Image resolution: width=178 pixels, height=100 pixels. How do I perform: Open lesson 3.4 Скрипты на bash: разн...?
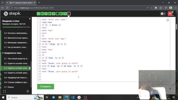tap(16, 73)
